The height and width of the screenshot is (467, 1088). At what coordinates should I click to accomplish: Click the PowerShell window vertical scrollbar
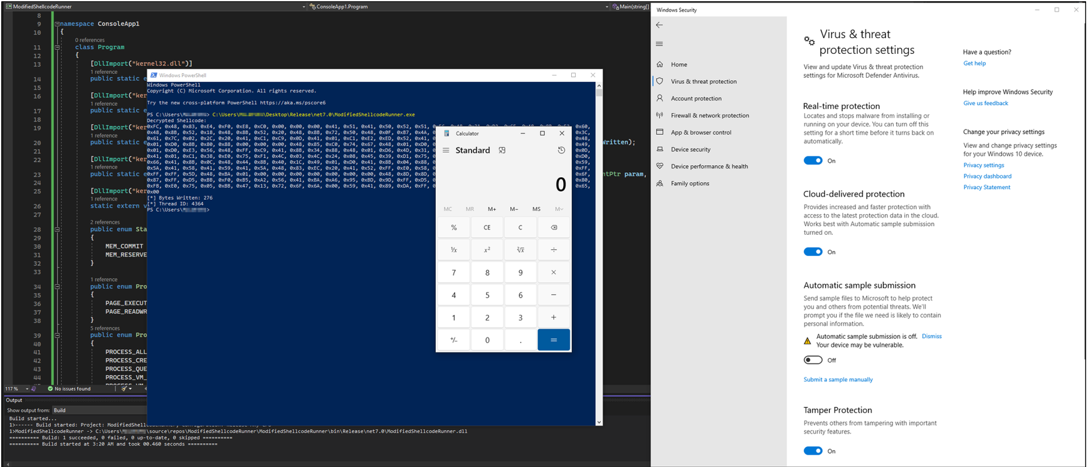click(599, 254)
